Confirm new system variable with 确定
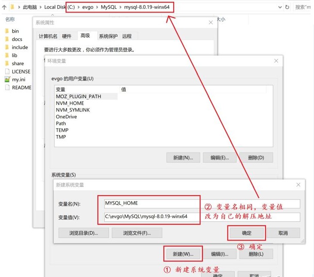This screenshot has height=277, width=314. pos(247,233)
